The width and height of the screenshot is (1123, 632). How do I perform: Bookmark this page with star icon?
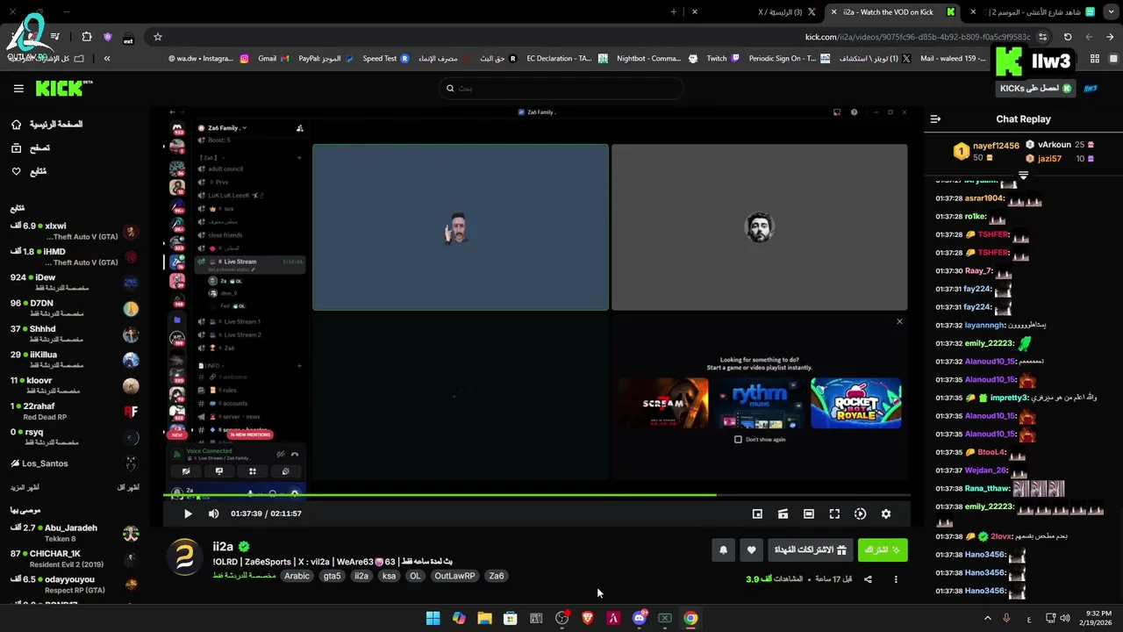[158, 37]
